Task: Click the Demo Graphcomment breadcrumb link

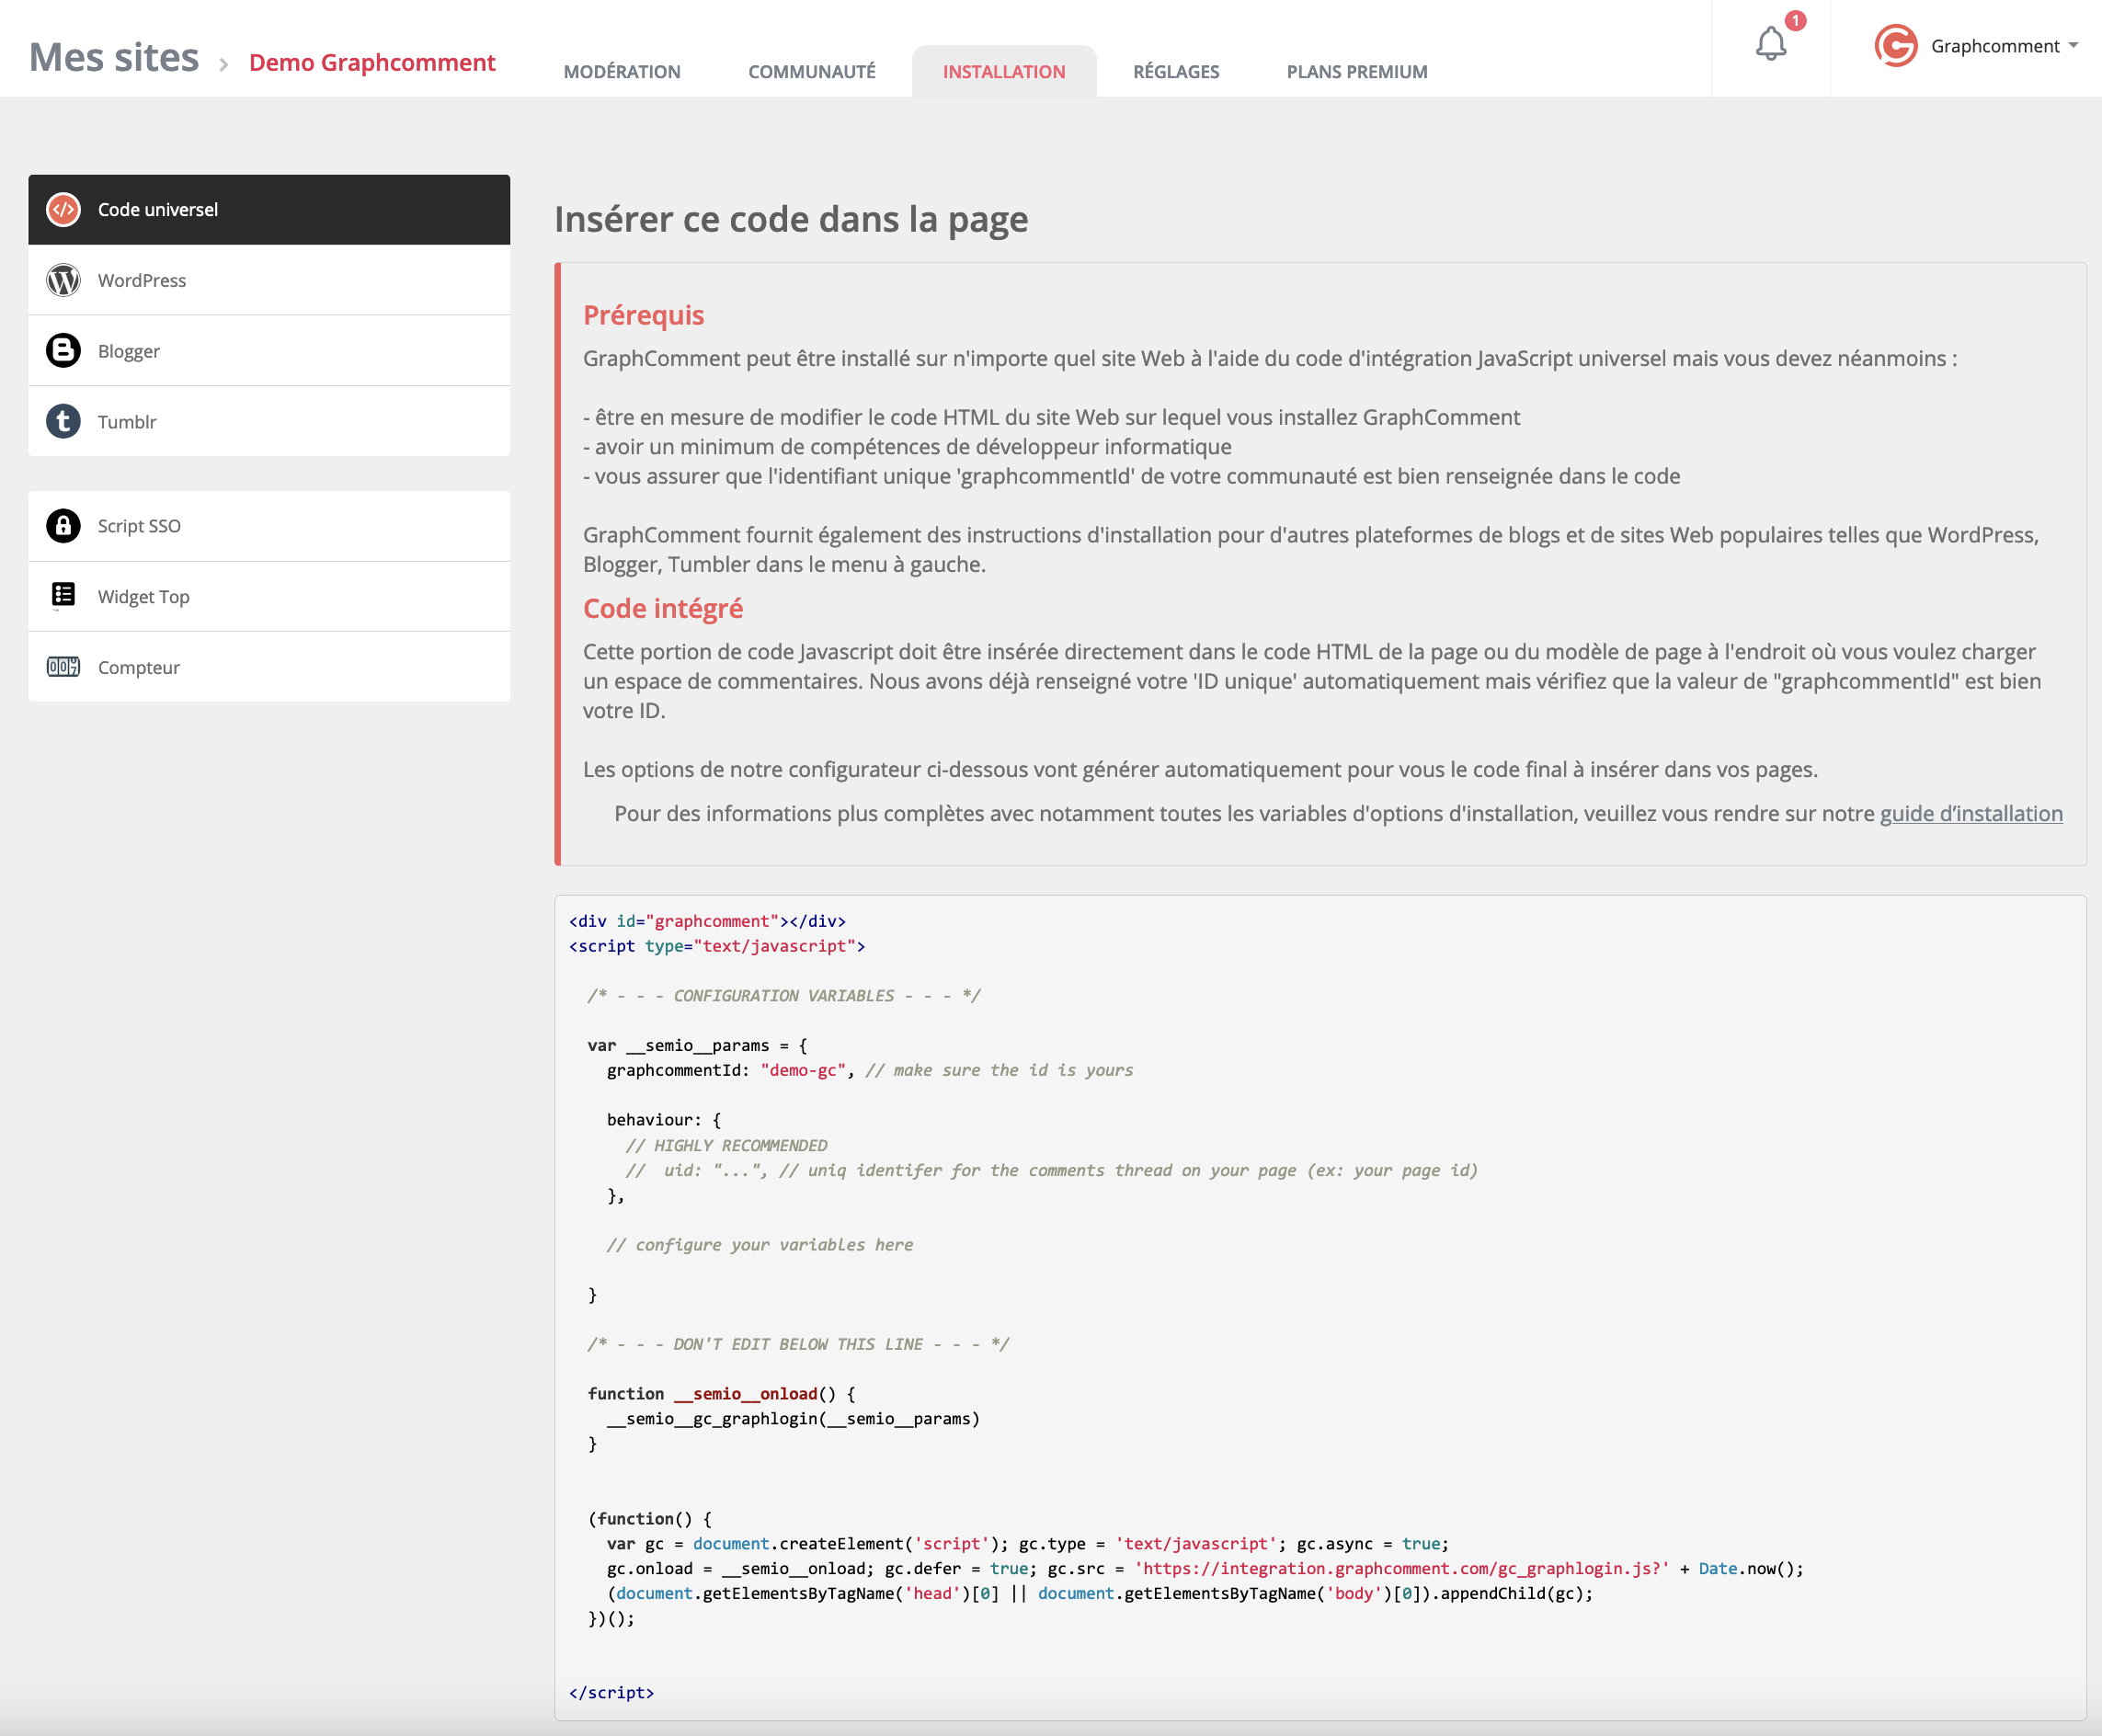Action: (372, 63)
